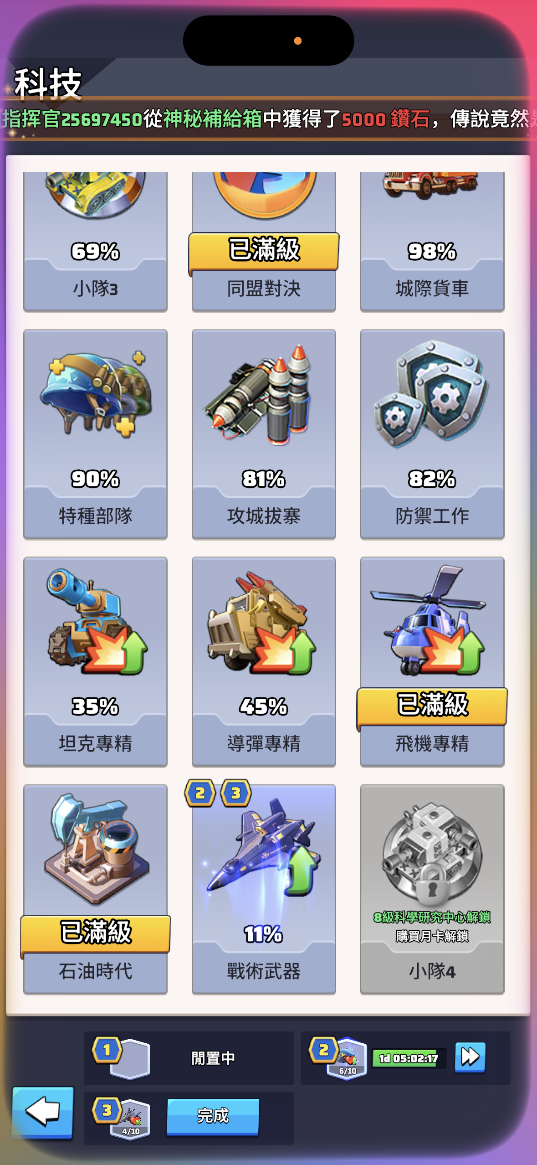Tap the research queue 2 item thumbnail
This screenshot has width=537, height=1165.
click(347, 1058)
